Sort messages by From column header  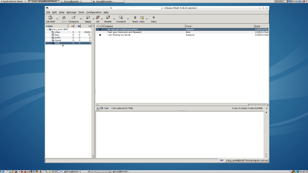click(x=219, y=26)
